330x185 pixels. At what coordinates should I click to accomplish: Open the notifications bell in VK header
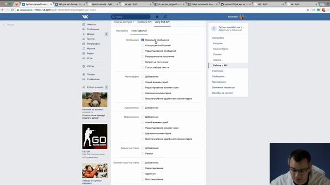point(157,17)
